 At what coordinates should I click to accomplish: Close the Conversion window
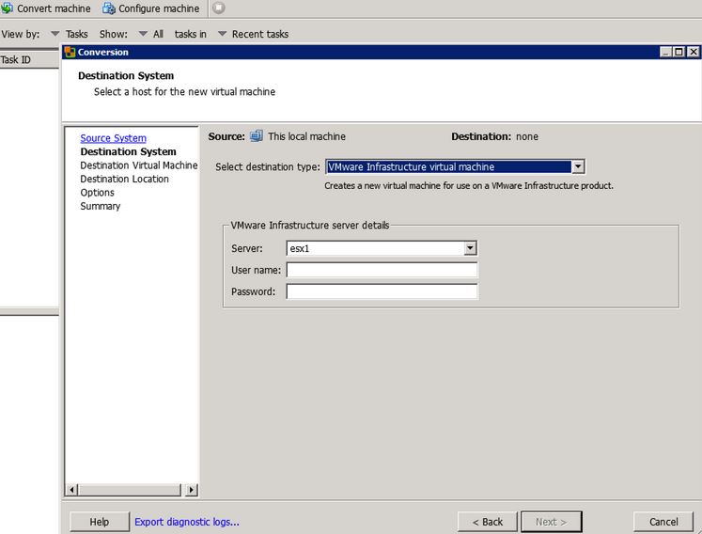(693, 52)
